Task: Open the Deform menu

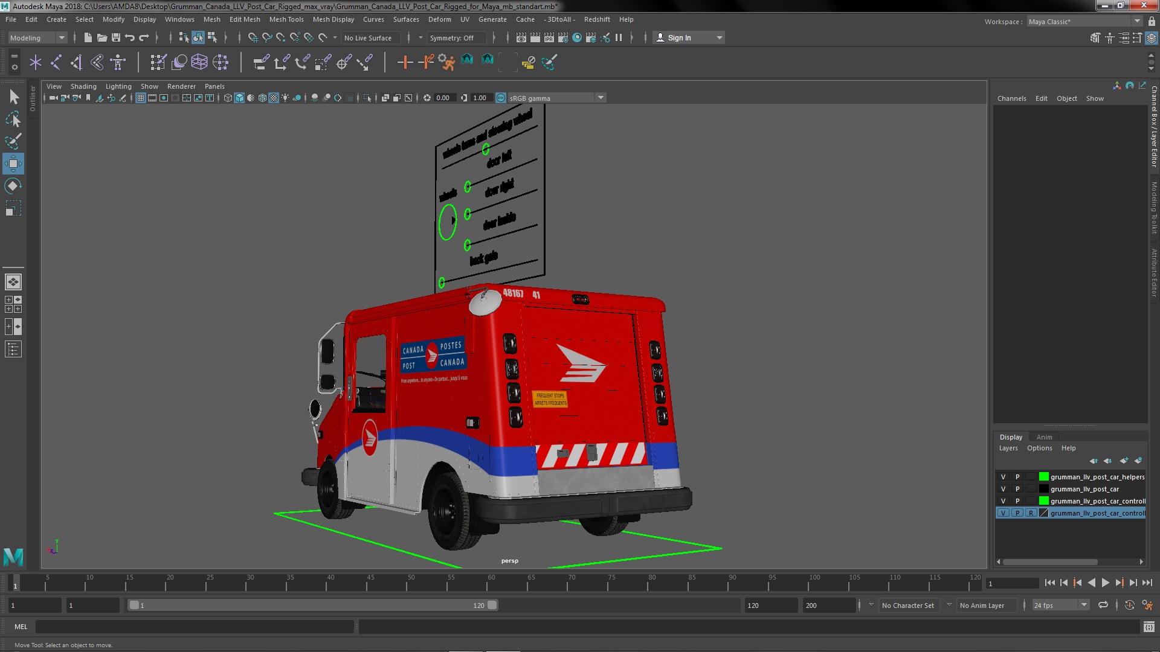Action: coord(439,19)
